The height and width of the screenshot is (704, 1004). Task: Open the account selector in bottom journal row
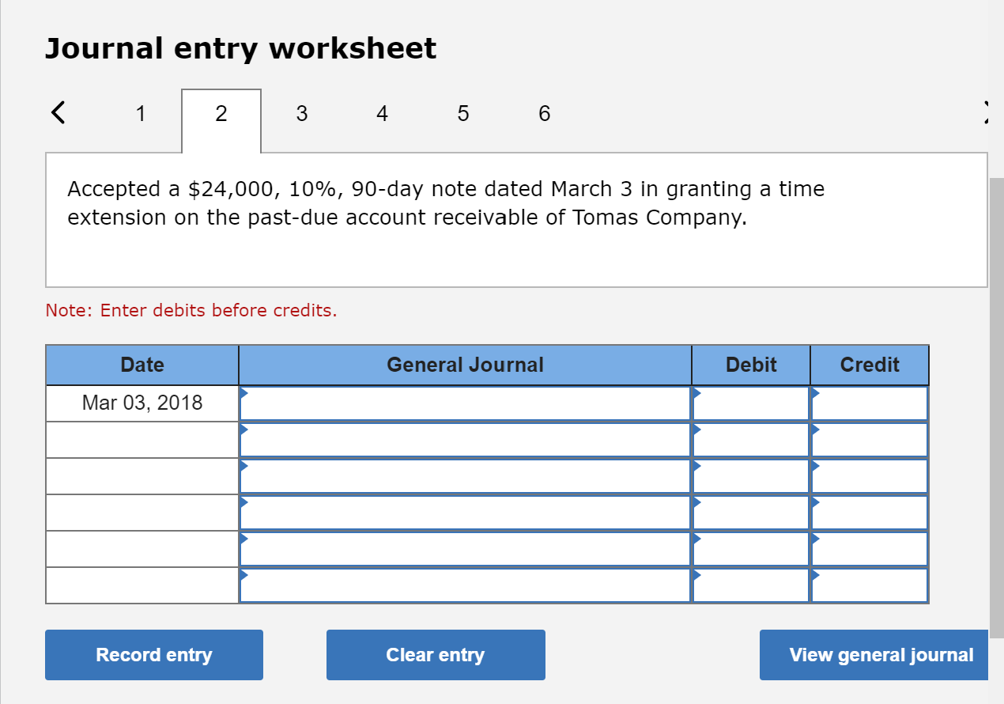(244, 574)
